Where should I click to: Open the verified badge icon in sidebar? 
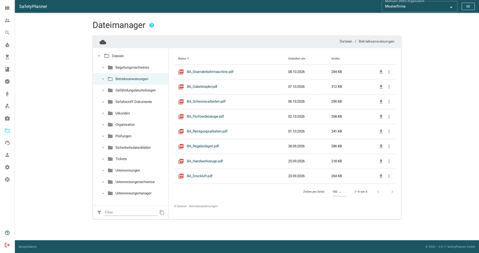coord(7,81)
